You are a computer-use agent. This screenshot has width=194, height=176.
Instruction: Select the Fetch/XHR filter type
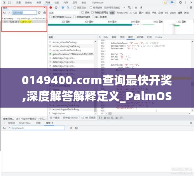[122, 13]
